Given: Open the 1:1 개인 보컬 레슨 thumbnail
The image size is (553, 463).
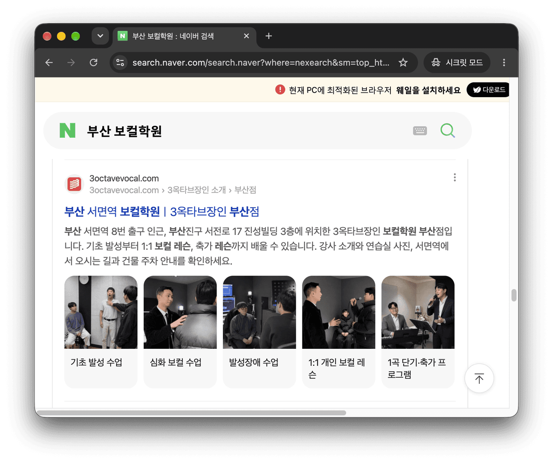Looking at the screenshot, I should point(339,312).
